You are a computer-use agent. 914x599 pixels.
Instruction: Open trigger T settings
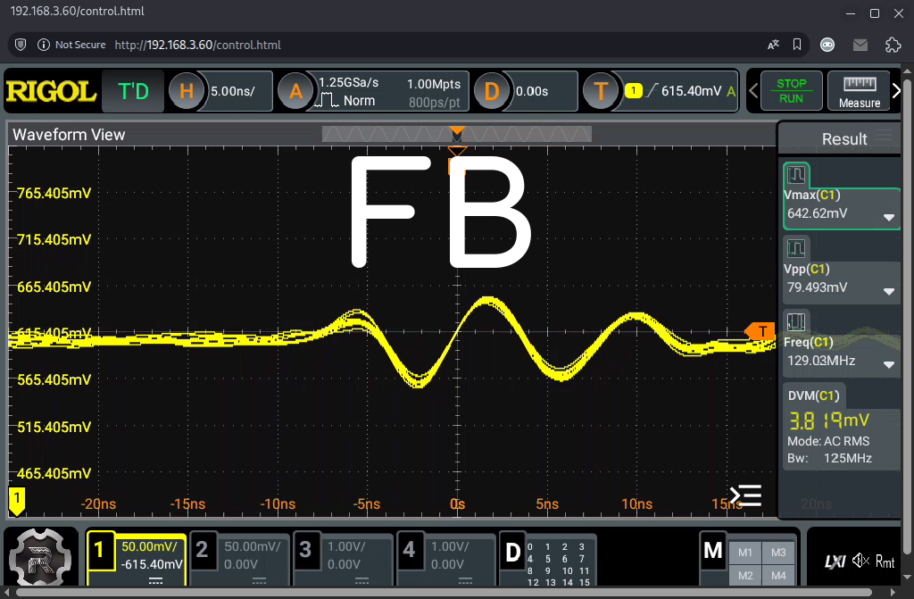coord(601,92)
